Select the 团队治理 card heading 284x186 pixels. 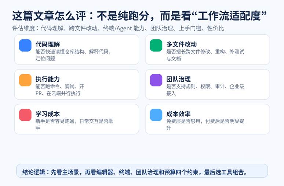[178, 79]
